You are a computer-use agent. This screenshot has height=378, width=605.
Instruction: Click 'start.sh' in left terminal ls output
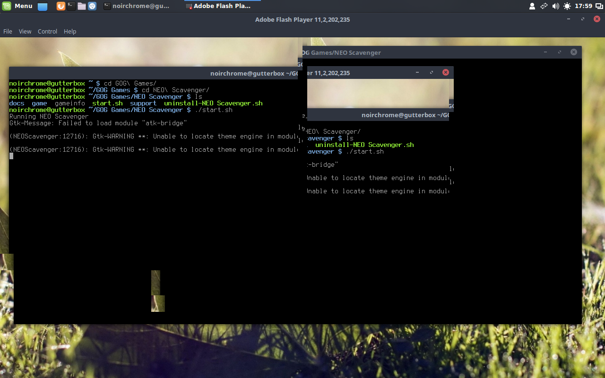point(107,103)
